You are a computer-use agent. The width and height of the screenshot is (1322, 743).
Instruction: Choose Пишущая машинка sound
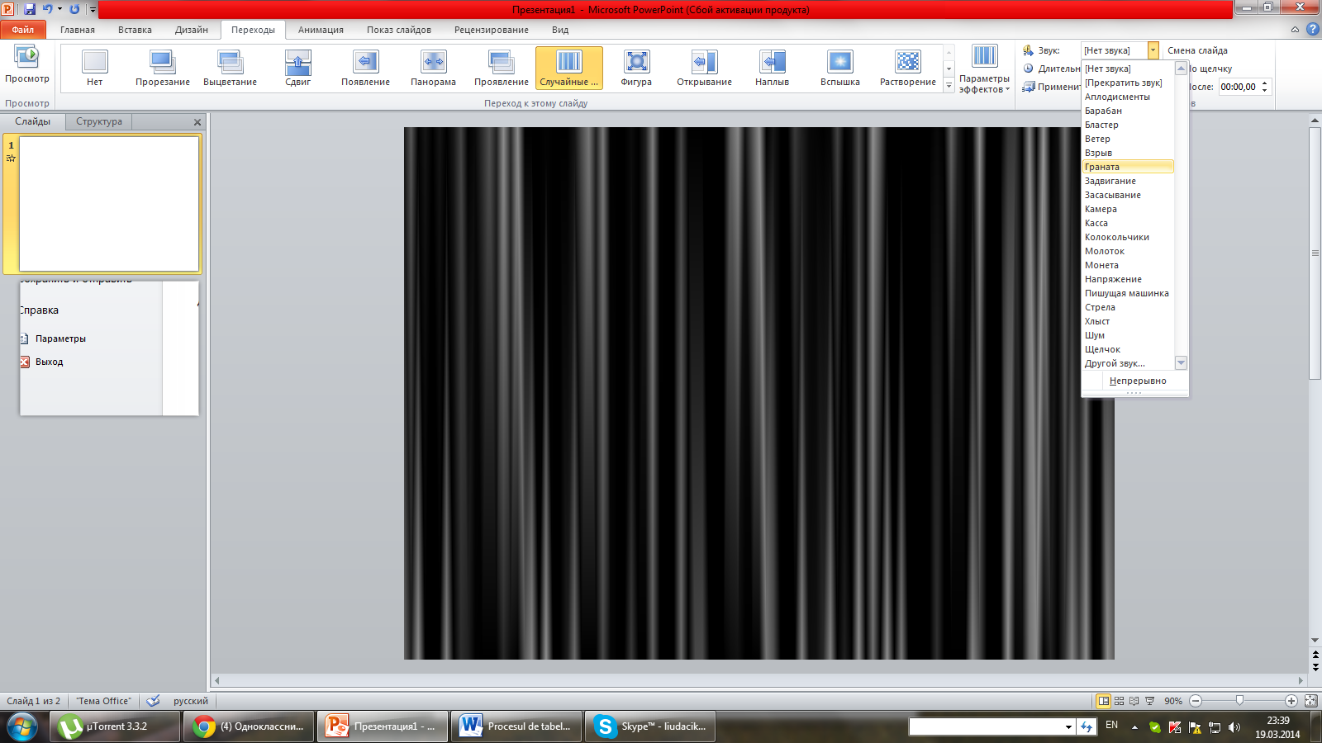click(1128, 293)
